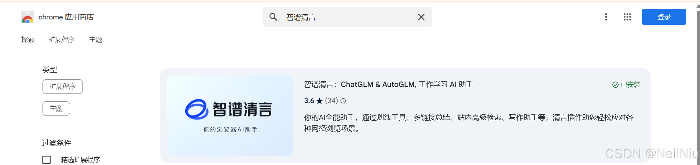
Task: Click the chrome 应用商店 title text
Action: [x=66, y=17]
